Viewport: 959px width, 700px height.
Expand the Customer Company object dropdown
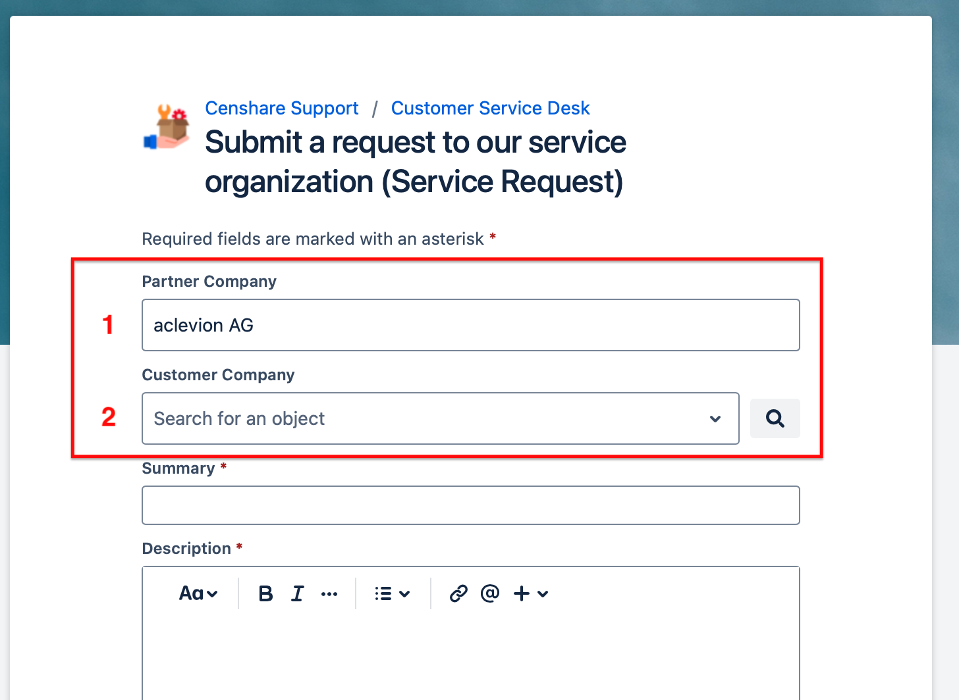point(715,418)
